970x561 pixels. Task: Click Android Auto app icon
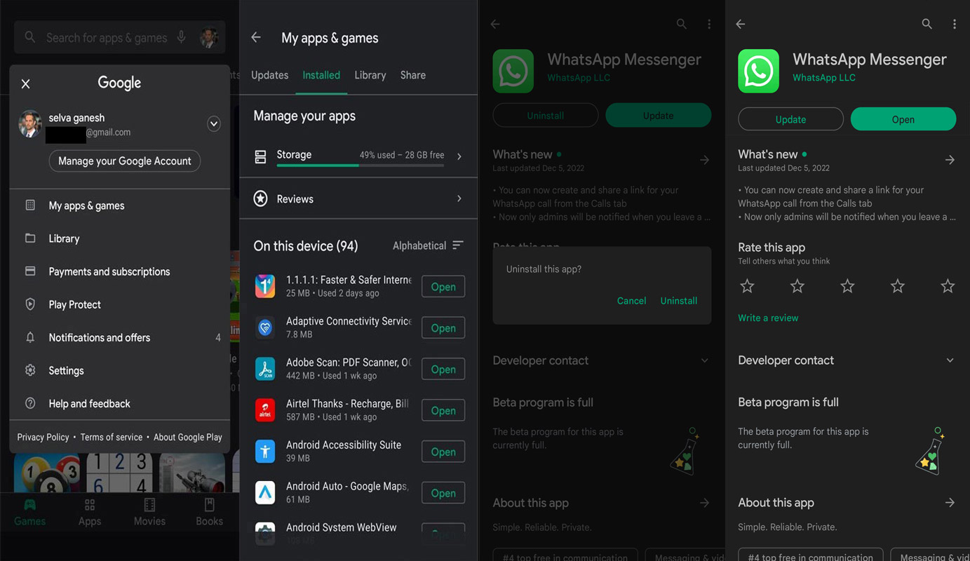tap(265, 493)
